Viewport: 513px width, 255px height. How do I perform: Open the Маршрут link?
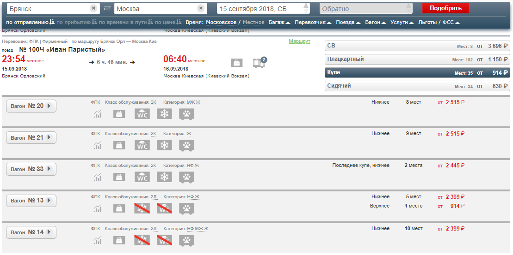(299, 42)
